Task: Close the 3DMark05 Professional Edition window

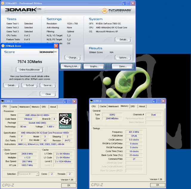Action: [133, 3]
